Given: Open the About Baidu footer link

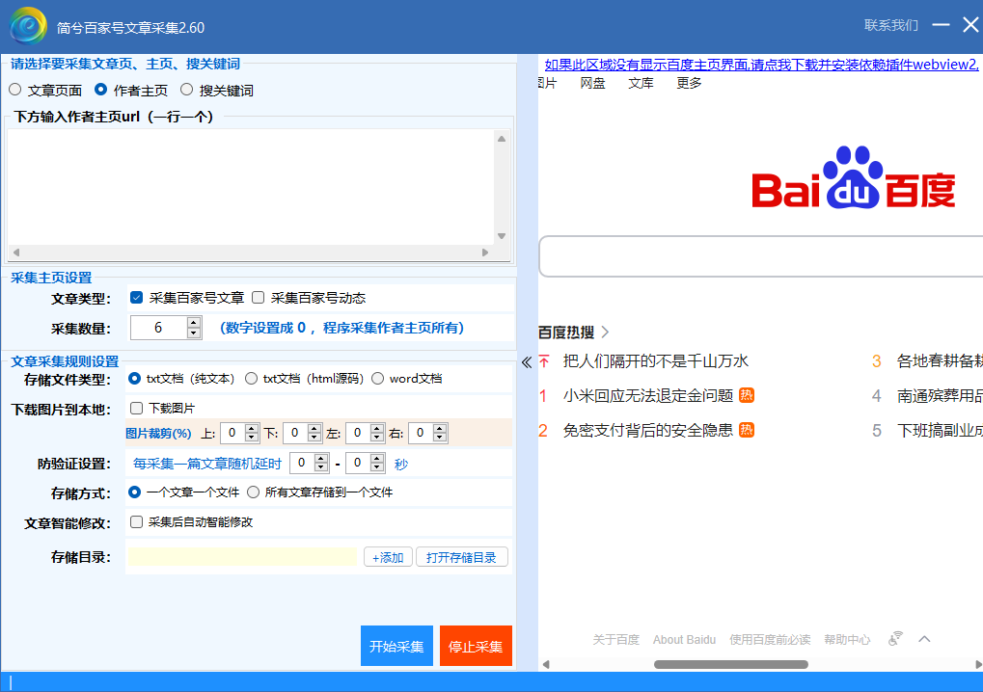Looking at the screenshot, I should click(684, 639).
